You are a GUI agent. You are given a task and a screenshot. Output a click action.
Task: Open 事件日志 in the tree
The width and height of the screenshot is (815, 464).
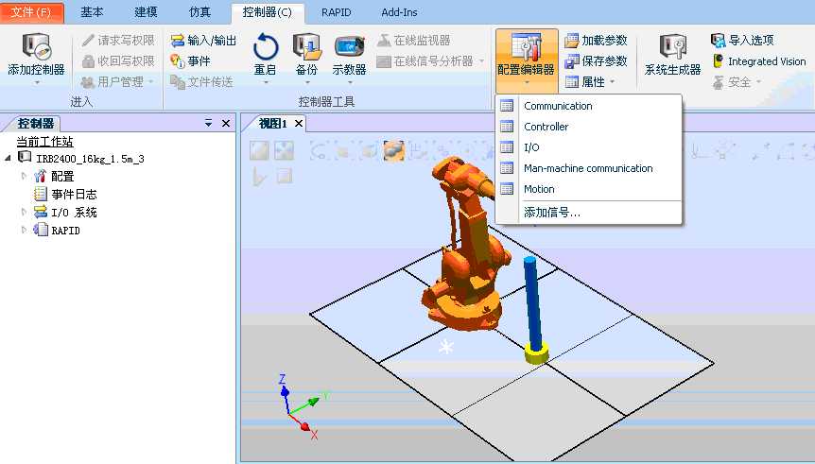point(74,195)
